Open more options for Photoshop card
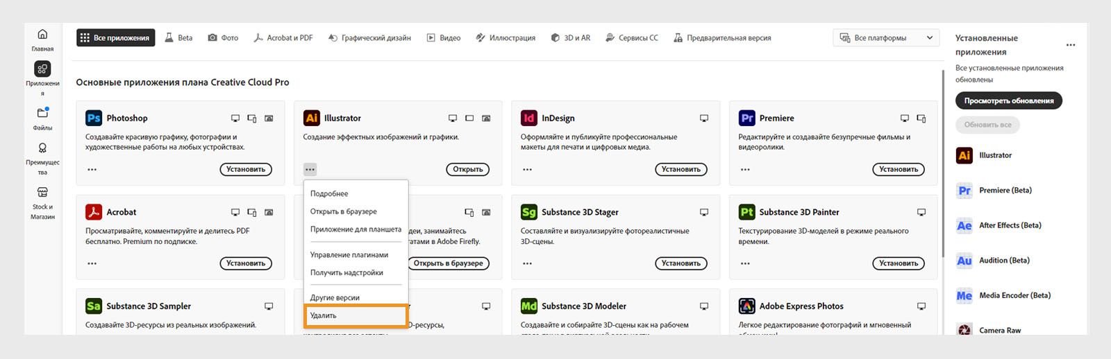 92,169
